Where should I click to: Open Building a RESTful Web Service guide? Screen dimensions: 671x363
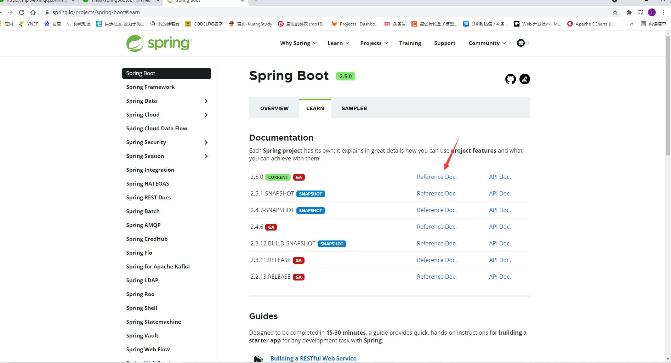(313, 358)
